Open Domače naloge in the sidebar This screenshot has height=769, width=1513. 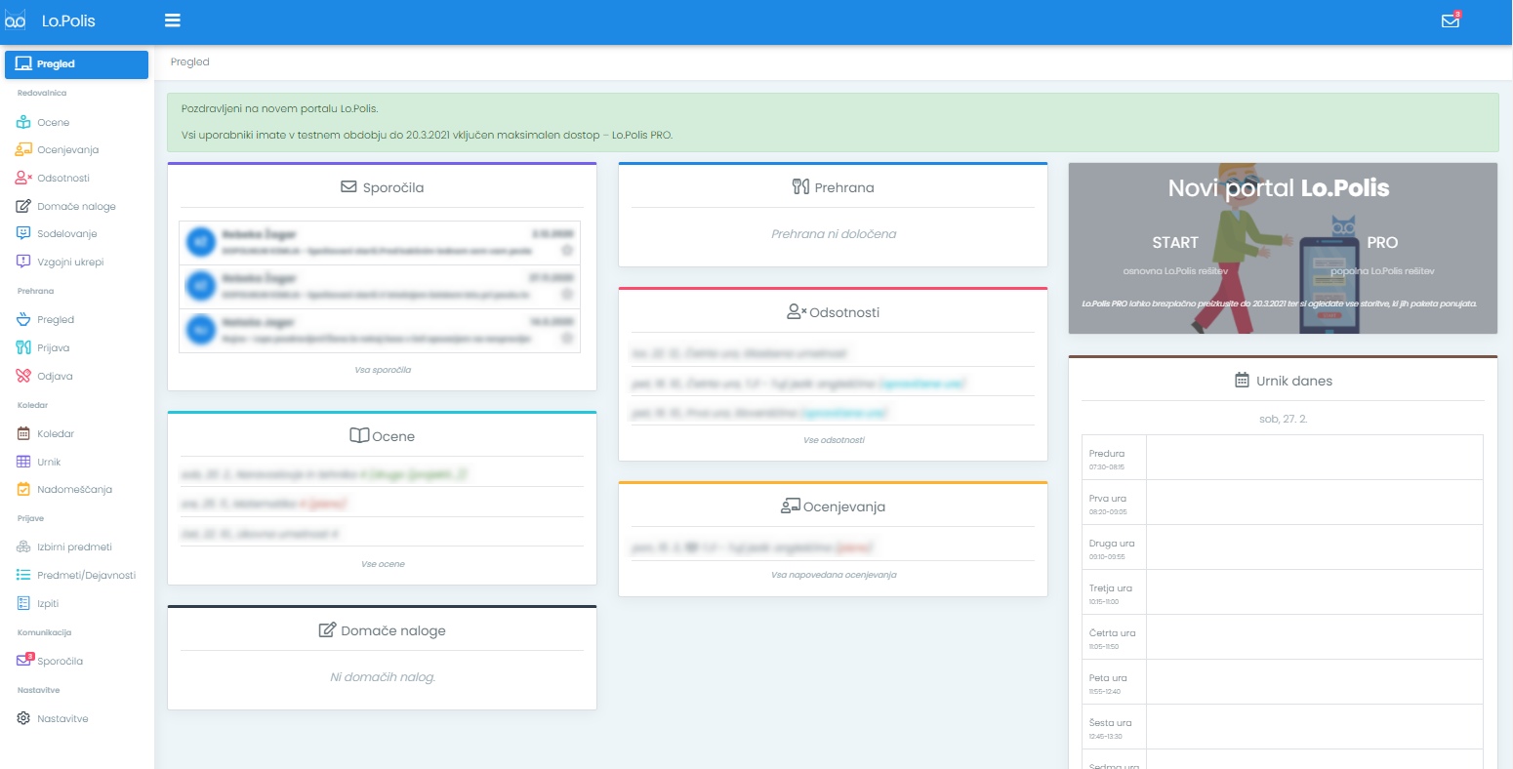pyautogui.click(x=76, y=207)
